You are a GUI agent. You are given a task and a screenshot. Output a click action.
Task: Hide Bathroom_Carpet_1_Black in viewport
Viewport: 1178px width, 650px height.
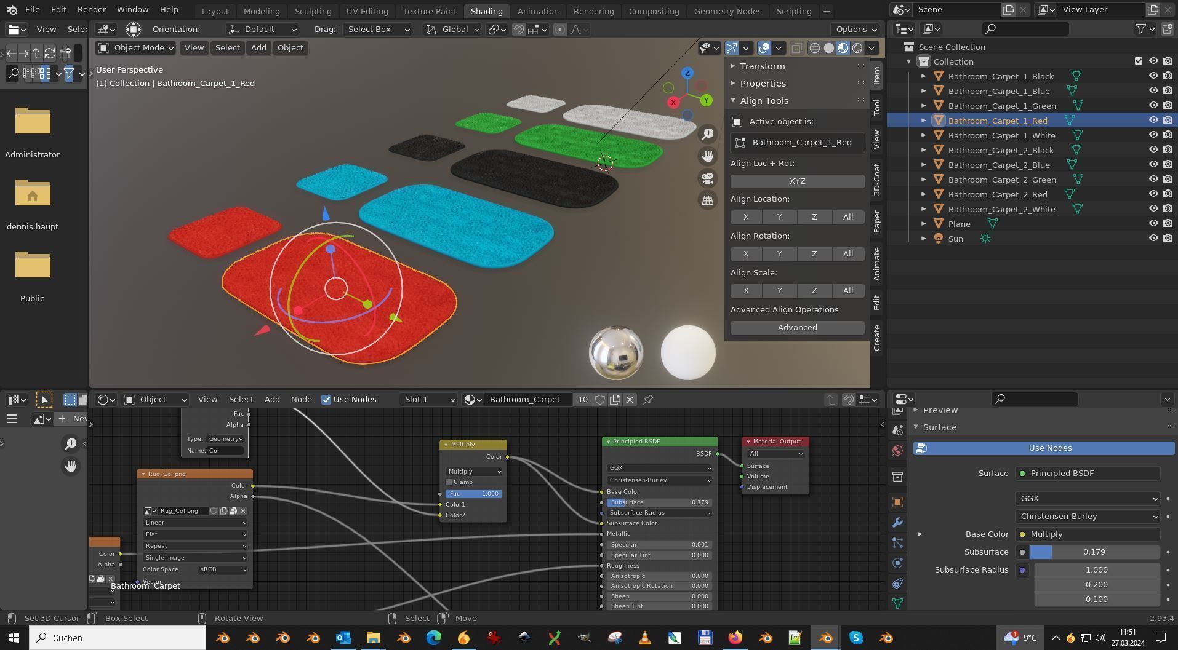(1153, 76)
